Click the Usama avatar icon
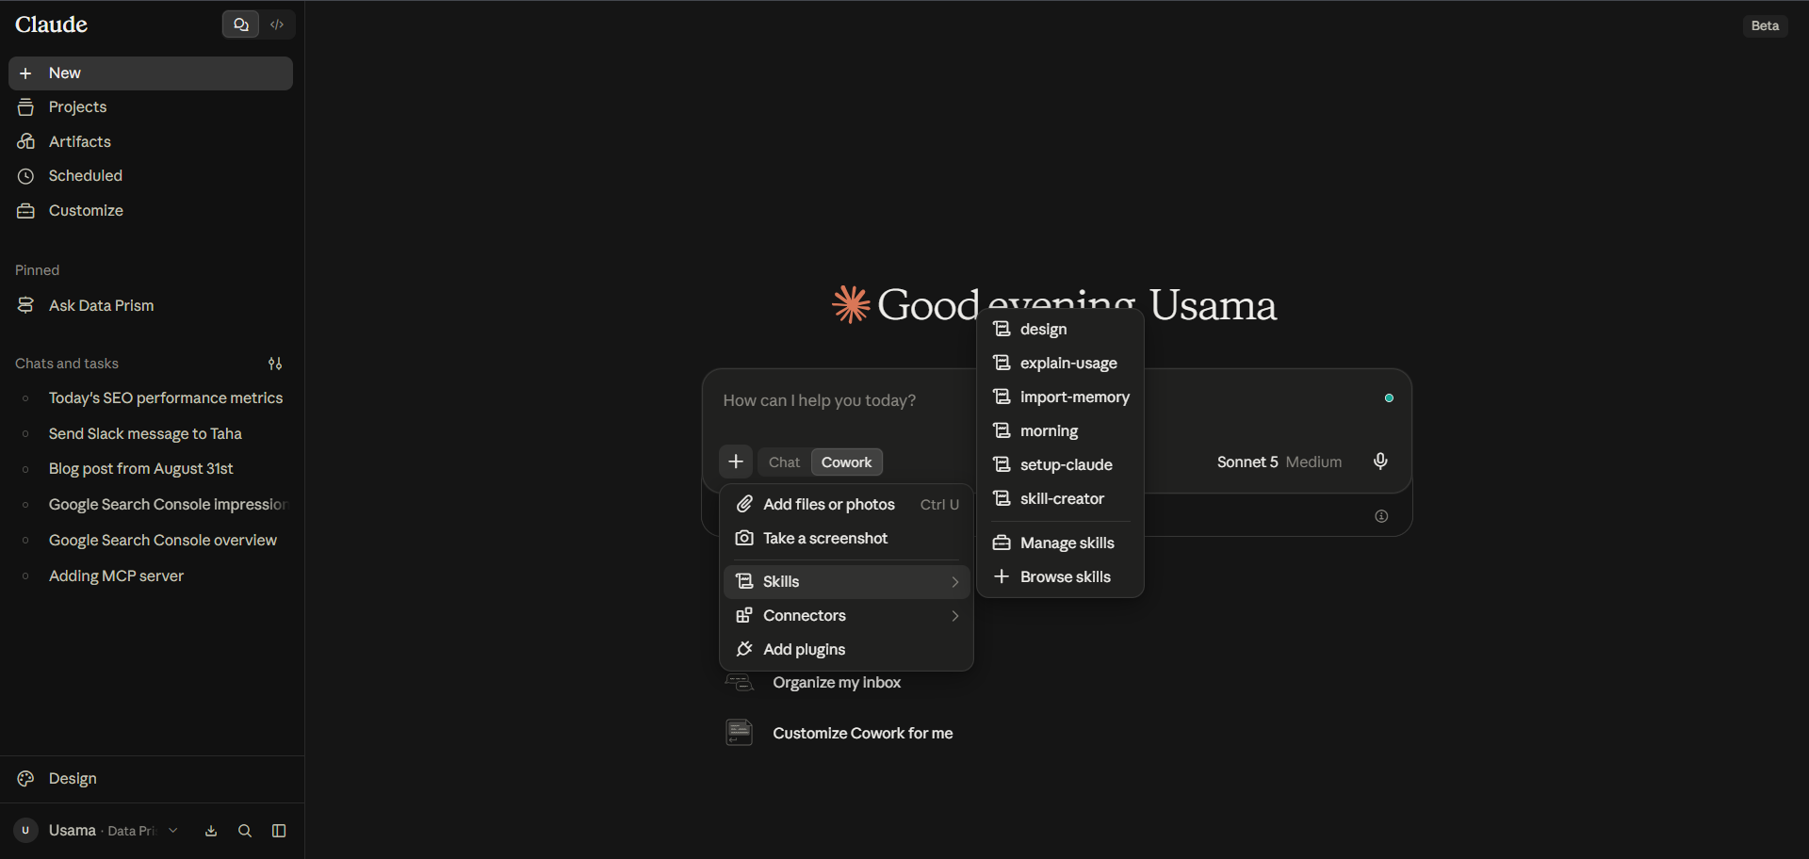The image size is (1809, 859). 25,831
